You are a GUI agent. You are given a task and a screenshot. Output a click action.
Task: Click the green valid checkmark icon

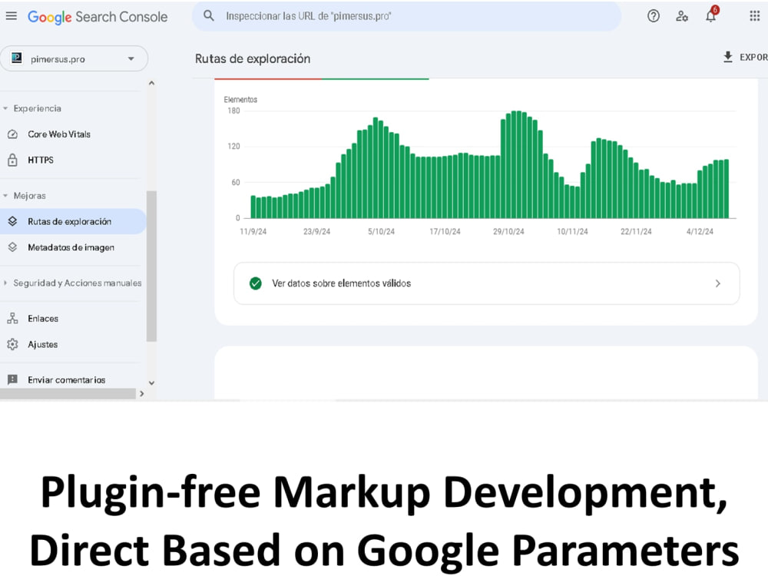(x=255, y=283)
